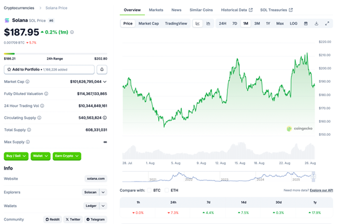Select the 3M time range
345x224 pixels.
point(257,23)
